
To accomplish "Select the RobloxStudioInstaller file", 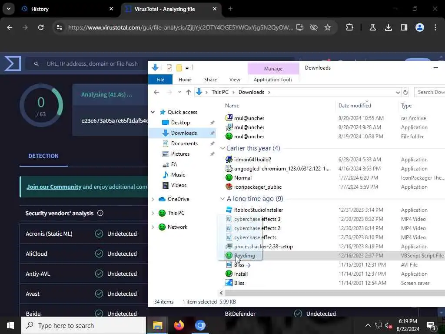I will [x=258, y=210].
